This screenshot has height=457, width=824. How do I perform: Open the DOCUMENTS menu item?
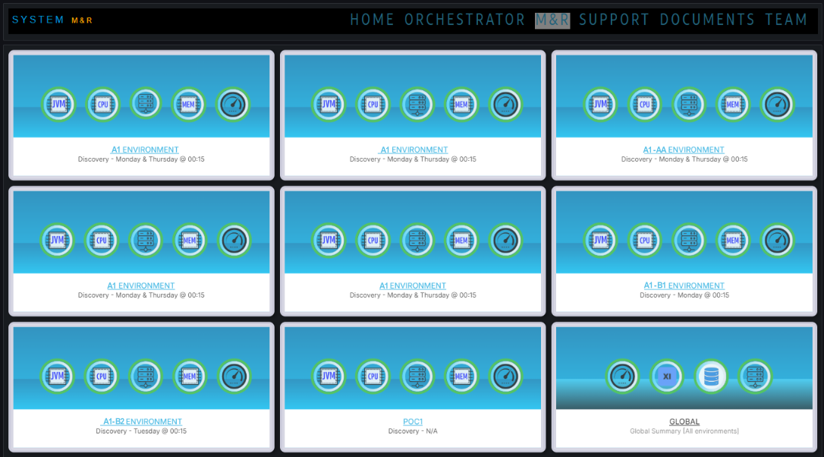tap(707, 20)
